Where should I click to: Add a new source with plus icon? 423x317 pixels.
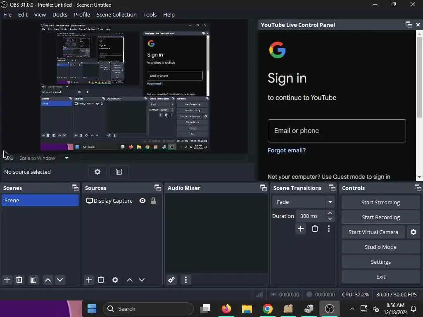click(x=89, y=280)
